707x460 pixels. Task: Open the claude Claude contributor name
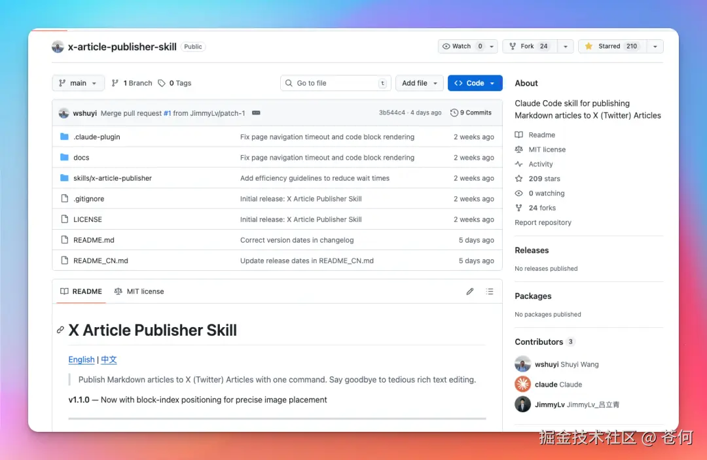click(558, 384)
